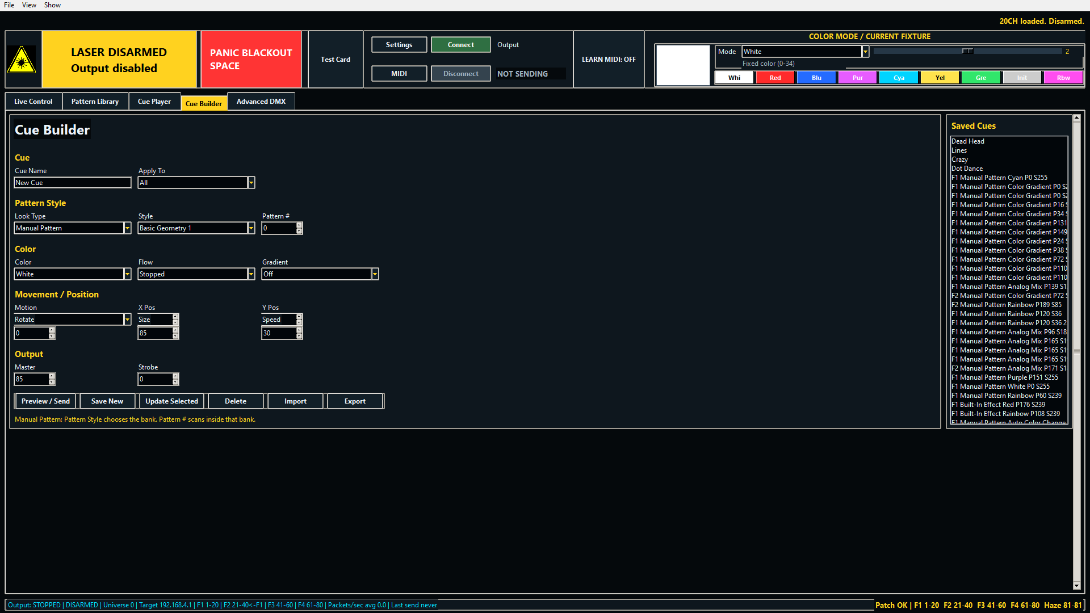Viewport: 1090px width, 613px height.
Task: Click Save New
Action: (x=107, y=401)
